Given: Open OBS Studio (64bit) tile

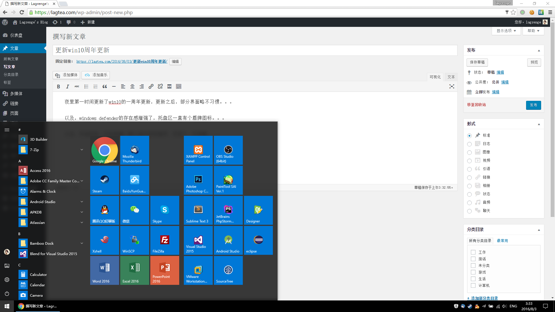Looking at the screenshot, I should [x=228, y=150].
